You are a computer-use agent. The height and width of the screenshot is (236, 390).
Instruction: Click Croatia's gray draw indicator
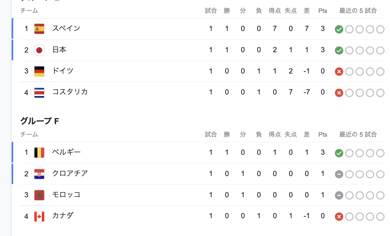[339, 174]
